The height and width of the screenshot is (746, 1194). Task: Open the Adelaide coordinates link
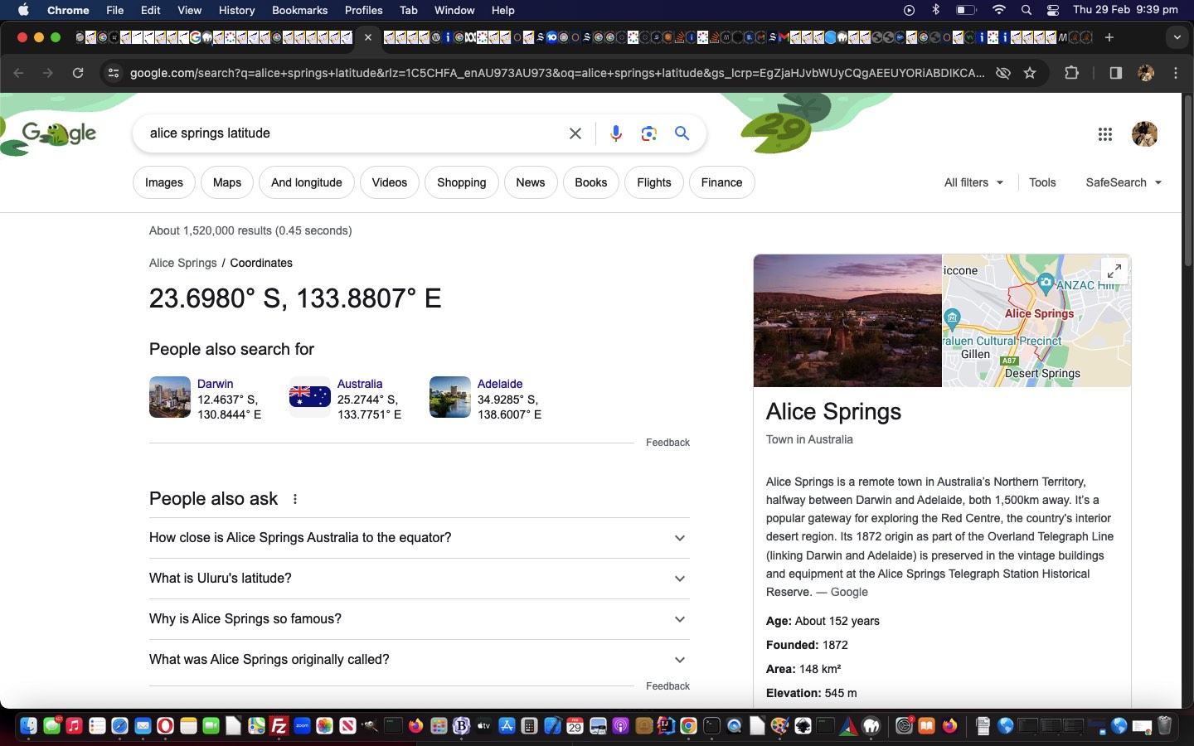click(500, 384)
